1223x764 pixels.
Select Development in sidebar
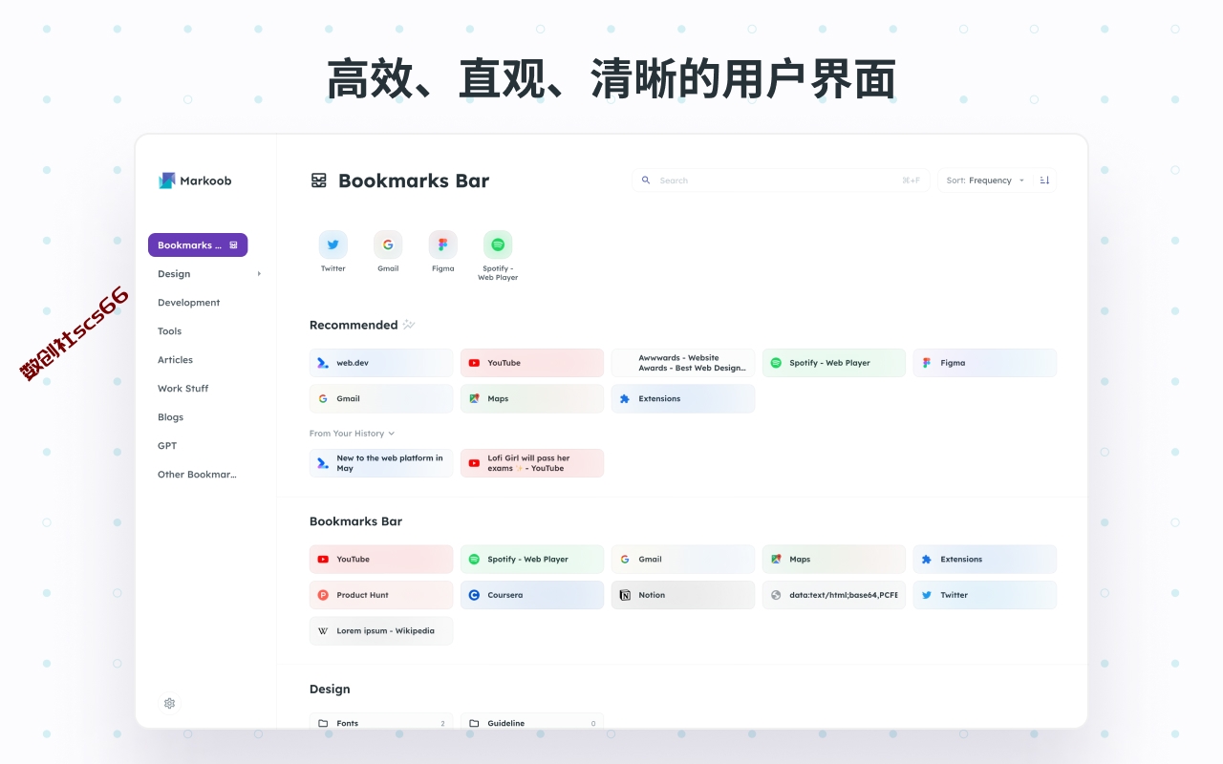tap(188, 303)
